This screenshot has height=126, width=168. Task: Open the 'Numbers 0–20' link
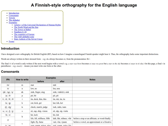click(x=20, y=32)
